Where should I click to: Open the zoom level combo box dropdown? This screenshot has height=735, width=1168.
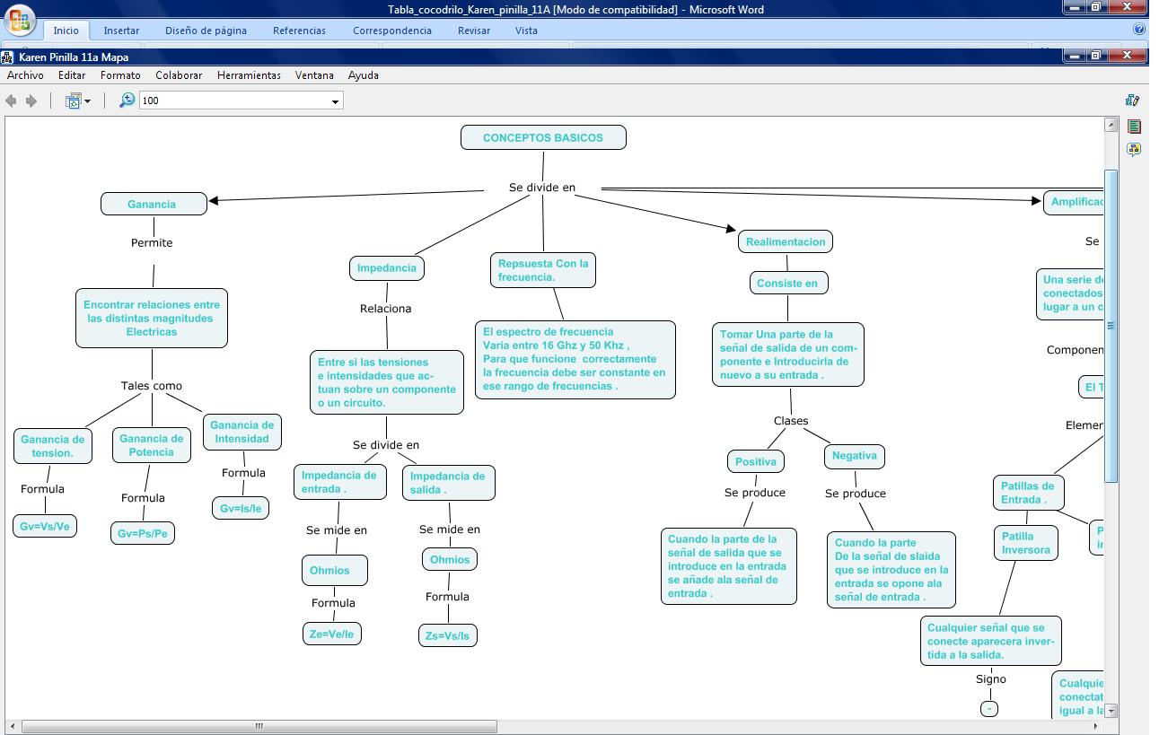[336, 100]
